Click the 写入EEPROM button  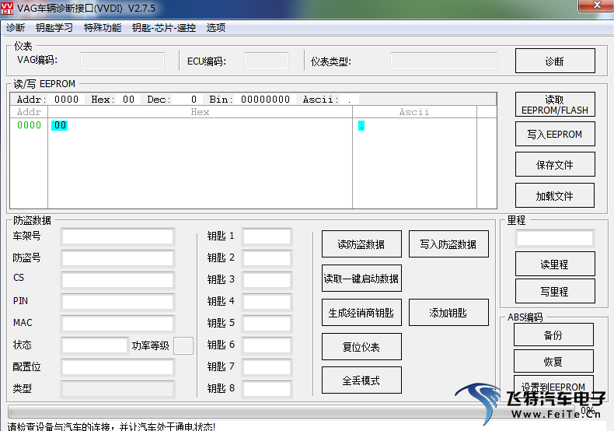tap(555, 134)
